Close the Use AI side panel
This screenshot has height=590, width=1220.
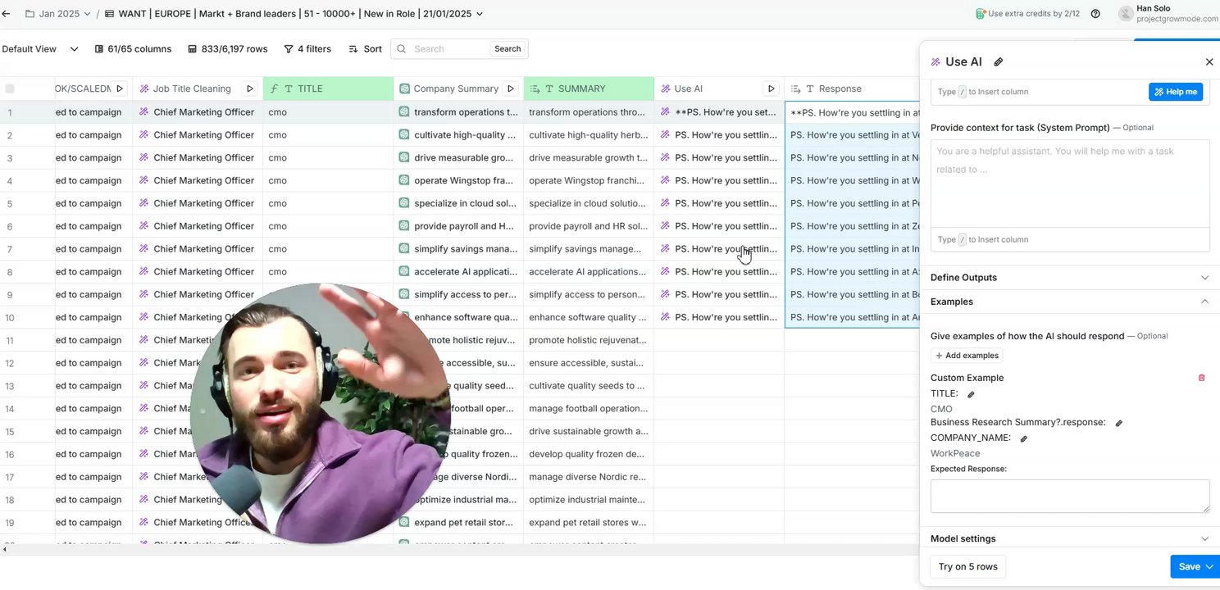tap(1209, 61)
